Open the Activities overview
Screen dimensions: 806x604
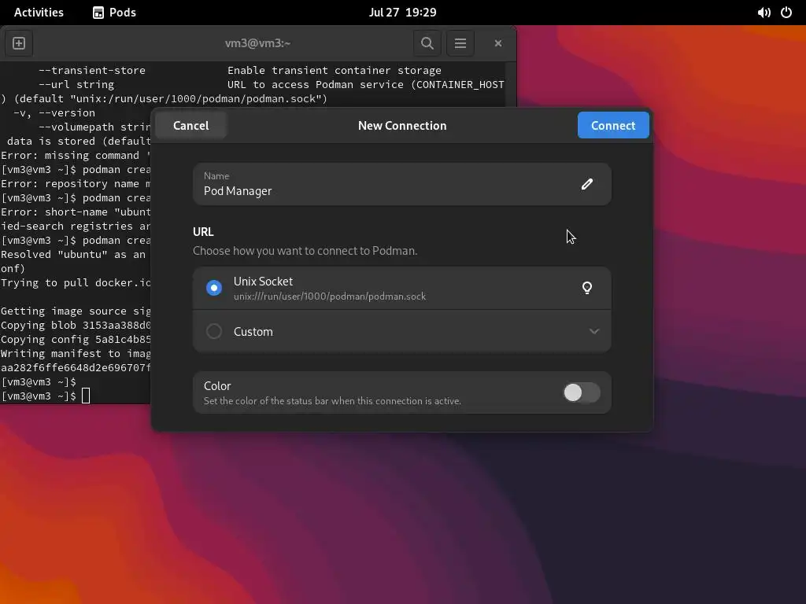pyautogui.click(x=39, y=13)
